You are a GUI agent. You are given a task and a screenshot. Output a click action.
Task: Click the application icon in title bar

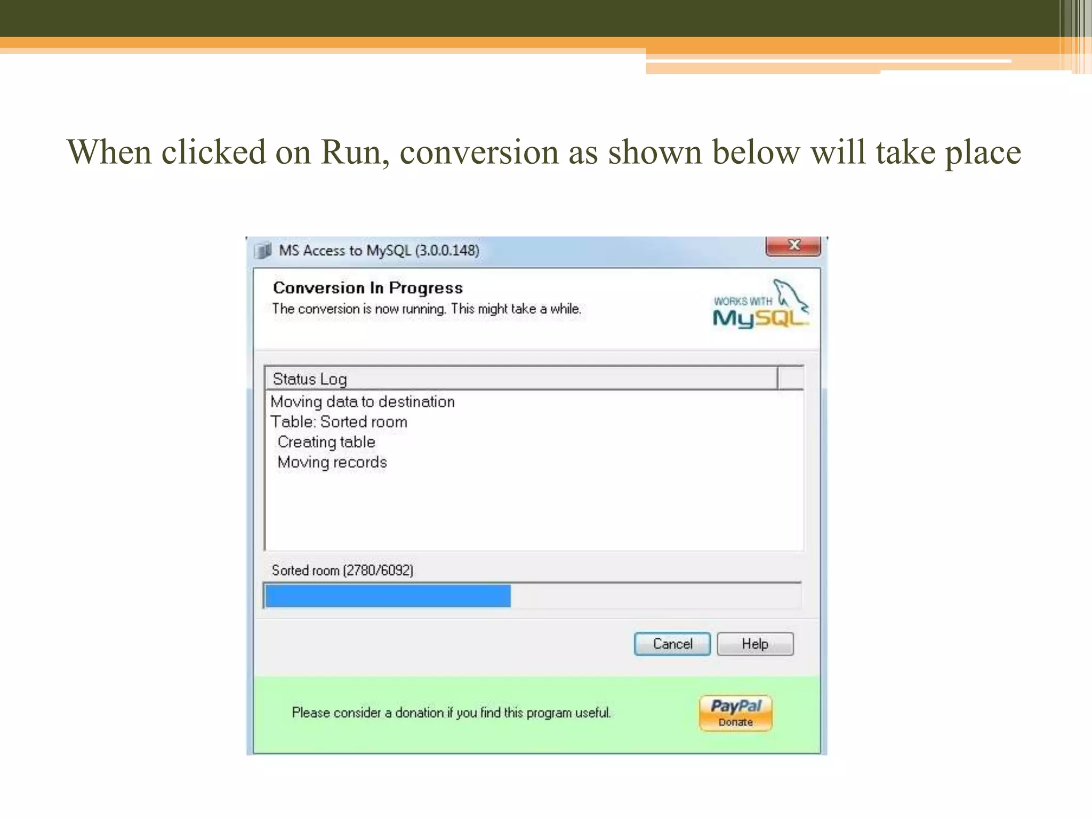tap(263, 251)
